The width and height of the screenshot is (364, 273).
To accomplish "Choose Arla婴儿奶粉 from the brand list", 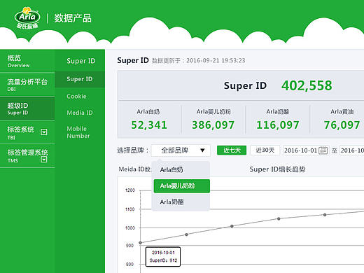I will [182, 186].
